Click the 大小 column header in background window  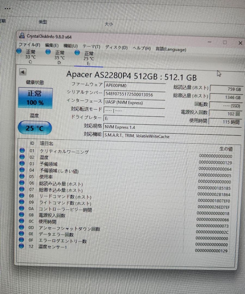(x=109, y=24)
